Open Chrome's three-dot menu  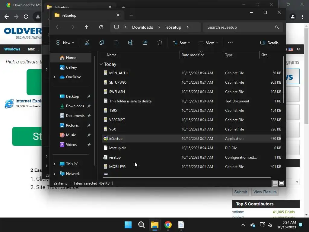click(302, 17)
